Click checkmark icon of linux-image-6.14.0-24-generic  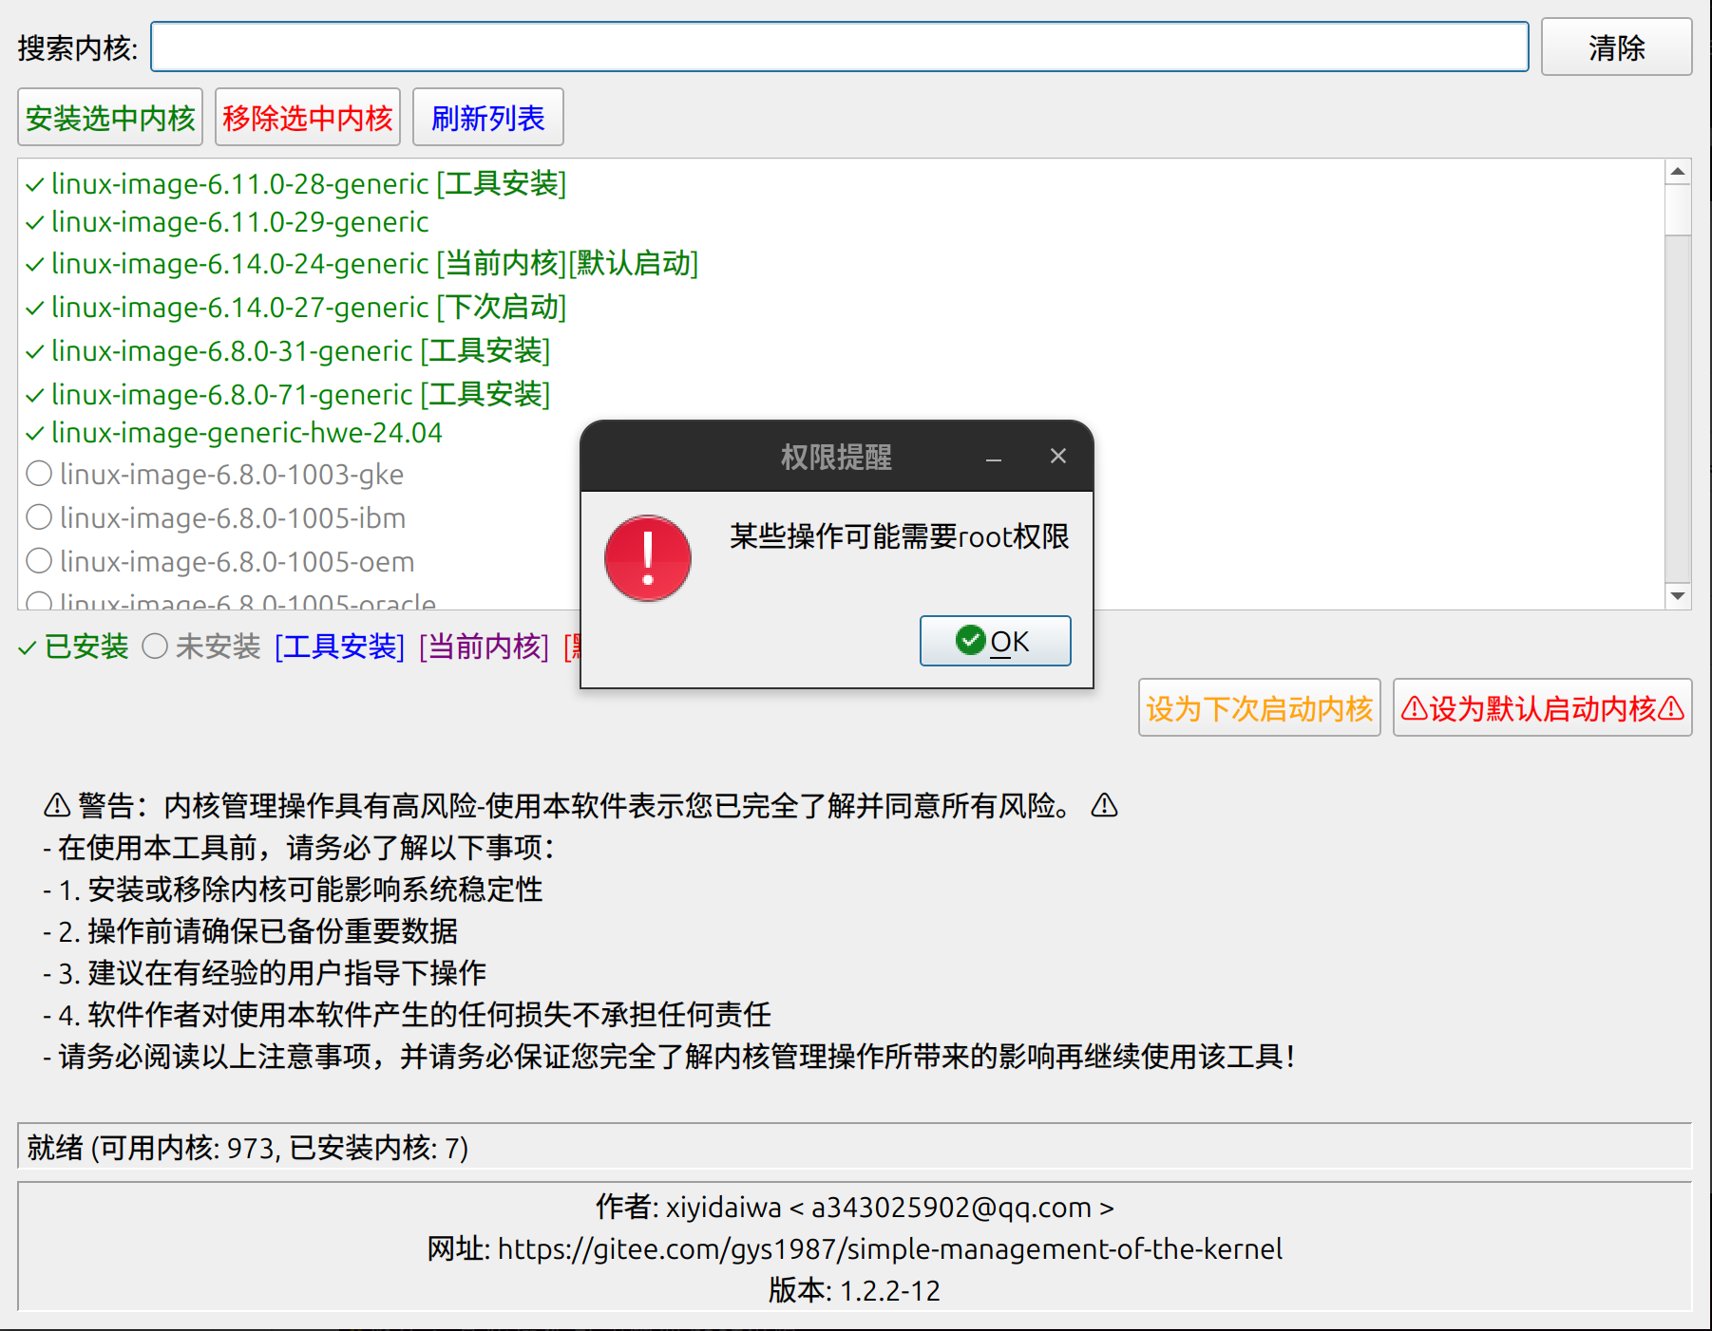point(35,264)
